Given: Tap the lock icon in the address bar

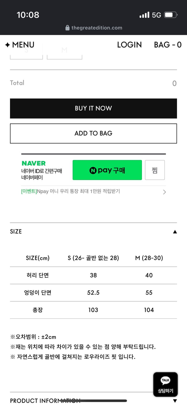Looking at the screenshot, I should tap(67, 28).
